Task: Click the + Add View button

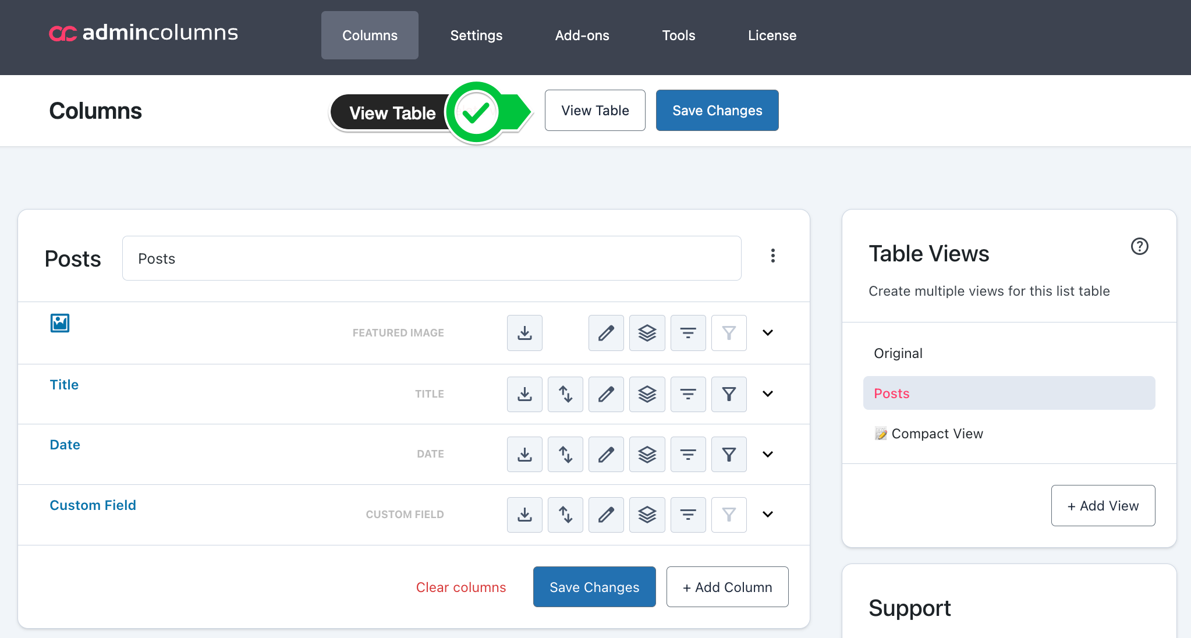Action: point(1103,506)
